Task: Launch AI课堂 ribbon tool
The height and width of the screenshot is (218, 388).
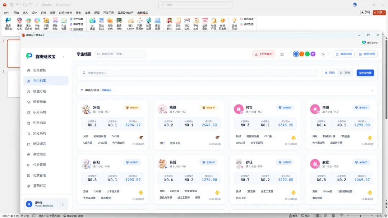Action: tap(92, 24)
